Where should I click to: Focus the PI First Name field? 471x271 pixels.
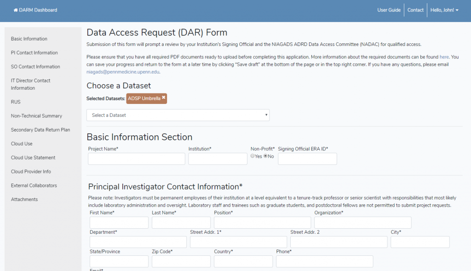point(119,223)
